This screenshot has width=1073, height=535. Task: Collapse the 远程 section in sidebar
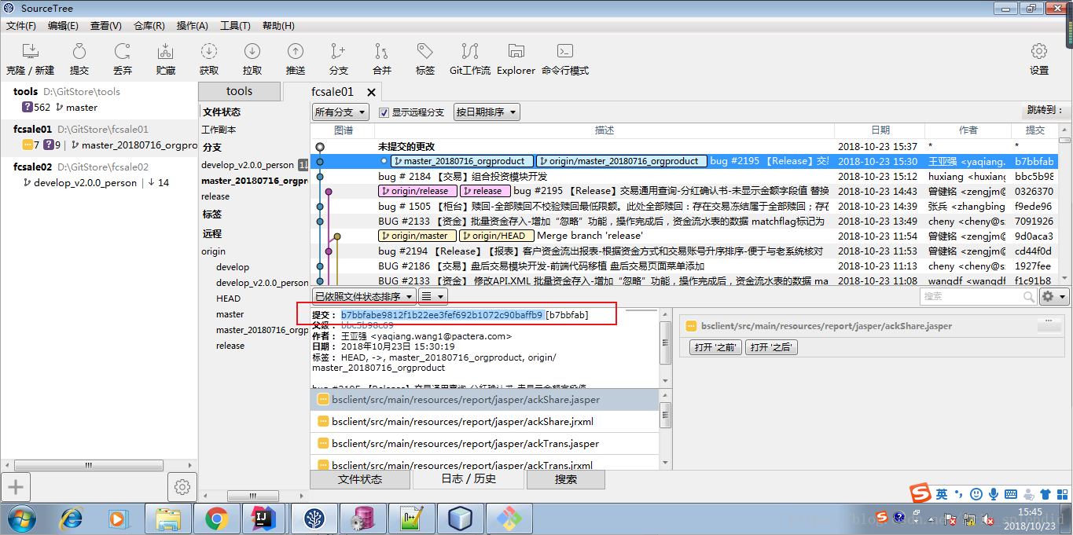[212, 233]
